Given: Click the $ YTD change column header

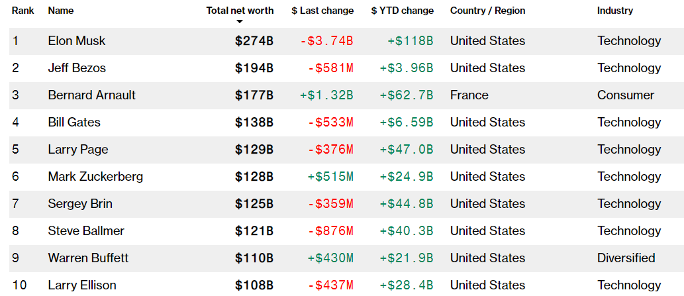Looking at the screenshot, I should pos(403,11).
